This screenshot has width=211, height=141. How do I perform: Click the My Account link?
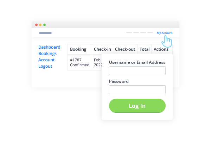point(165,33)
